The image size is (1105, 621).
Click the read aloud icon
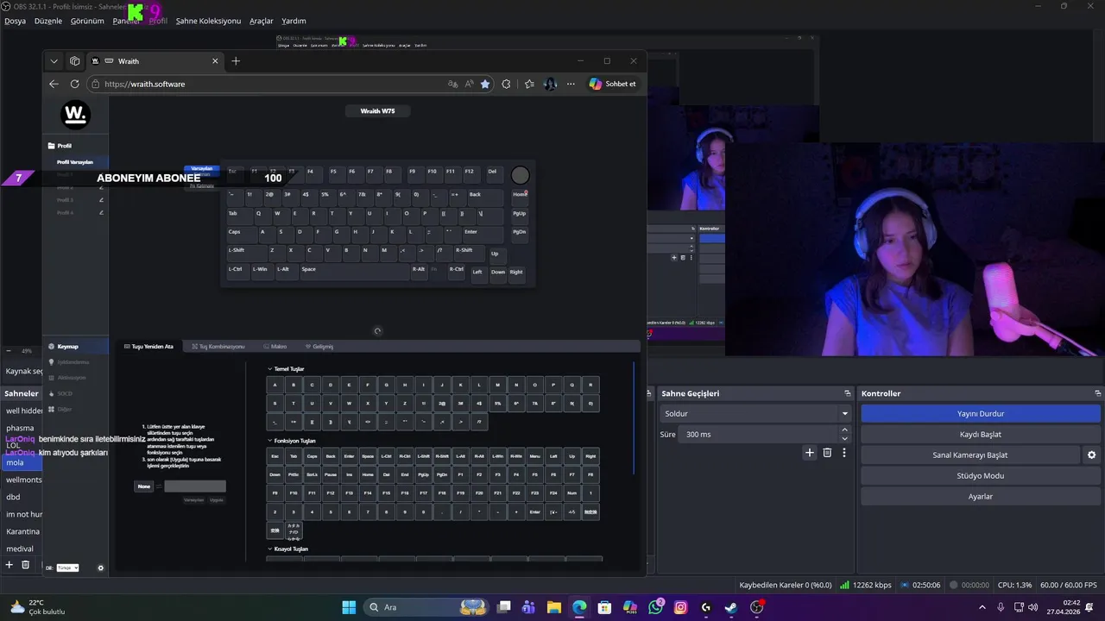tap(470, 84)
